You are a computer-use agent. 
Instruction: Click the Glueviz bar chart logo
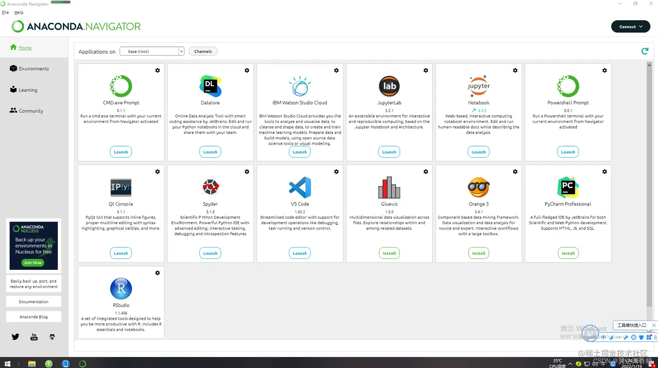click(389, 187)
